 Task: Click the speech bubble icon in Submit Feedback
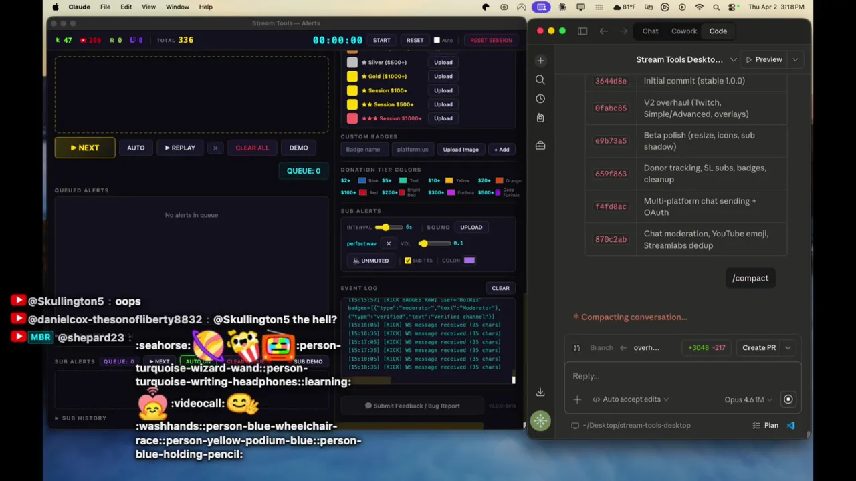point(368,406)
